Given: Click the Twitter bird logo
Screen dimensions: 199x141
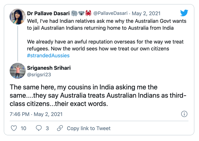Looking at the screenshot, I should click(x=184, y=13).
